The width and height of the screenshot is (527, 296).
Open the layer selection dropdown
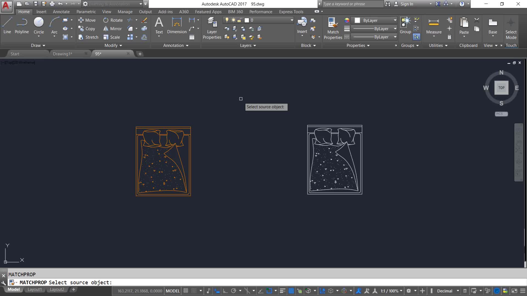coord(291,20)
